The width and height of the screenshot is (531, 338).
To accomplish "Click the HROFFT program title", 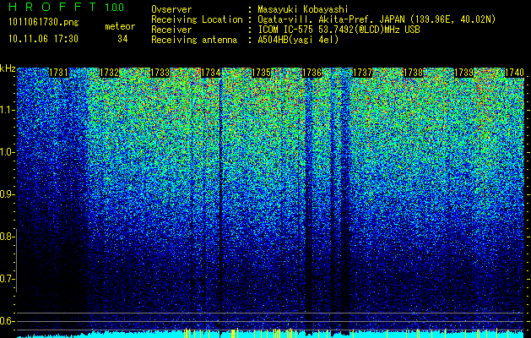I will pyautogui.click(x=52, y=7).
